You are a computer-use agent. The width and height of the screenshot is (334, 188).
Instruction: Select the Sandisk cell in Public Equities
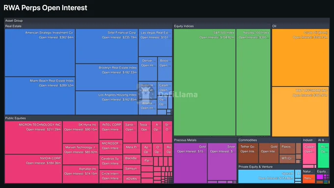click(x=130, y=132)
